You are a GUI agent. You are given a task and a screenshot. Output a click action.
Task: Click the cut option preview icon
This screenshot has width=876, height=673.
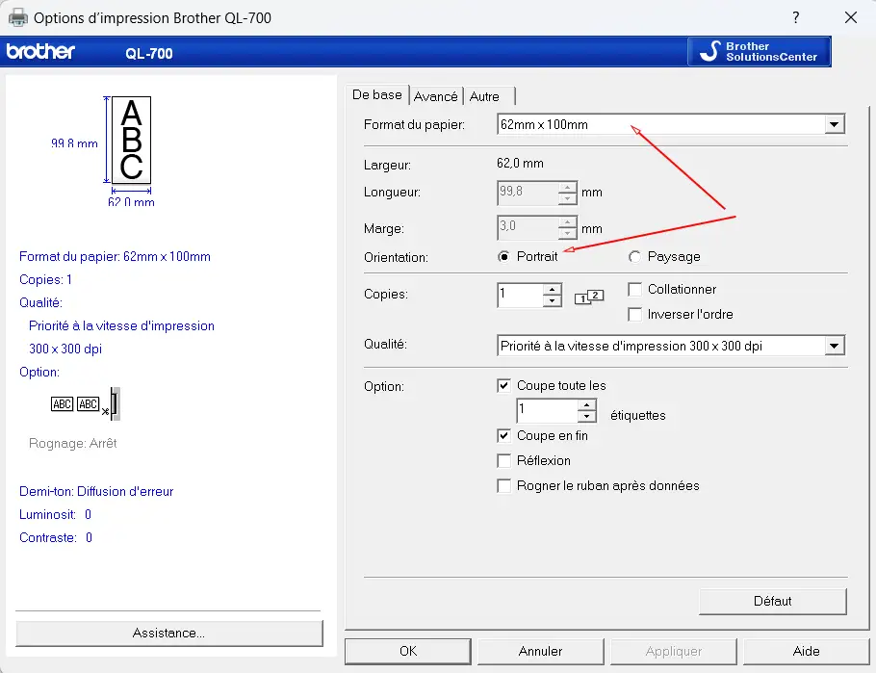pyautogui.click(x=85, y=404)
